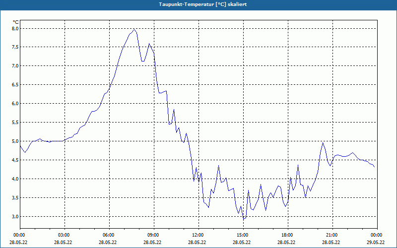Viewport: 397px width, 248px height.
Task: Click the 29.05.22 date label
Action: (x=376, y=243)
